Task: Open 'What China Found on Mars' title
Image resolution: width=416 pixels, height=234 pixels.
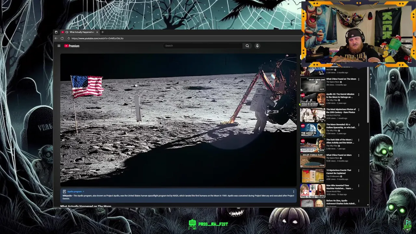Action: coord(339,155)
